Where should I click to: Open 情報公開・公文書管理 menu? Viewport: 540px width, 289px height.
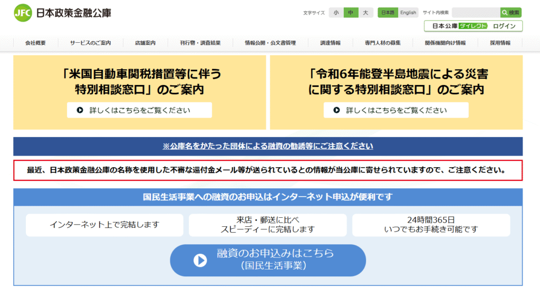click(270, 43)
